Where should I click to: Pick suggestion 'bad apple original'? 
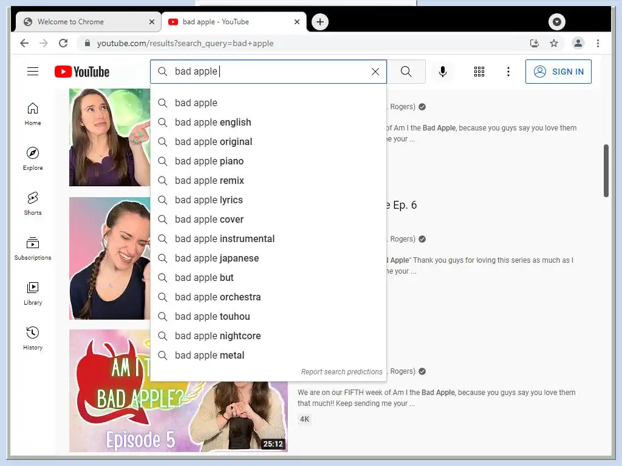(268, 142)
